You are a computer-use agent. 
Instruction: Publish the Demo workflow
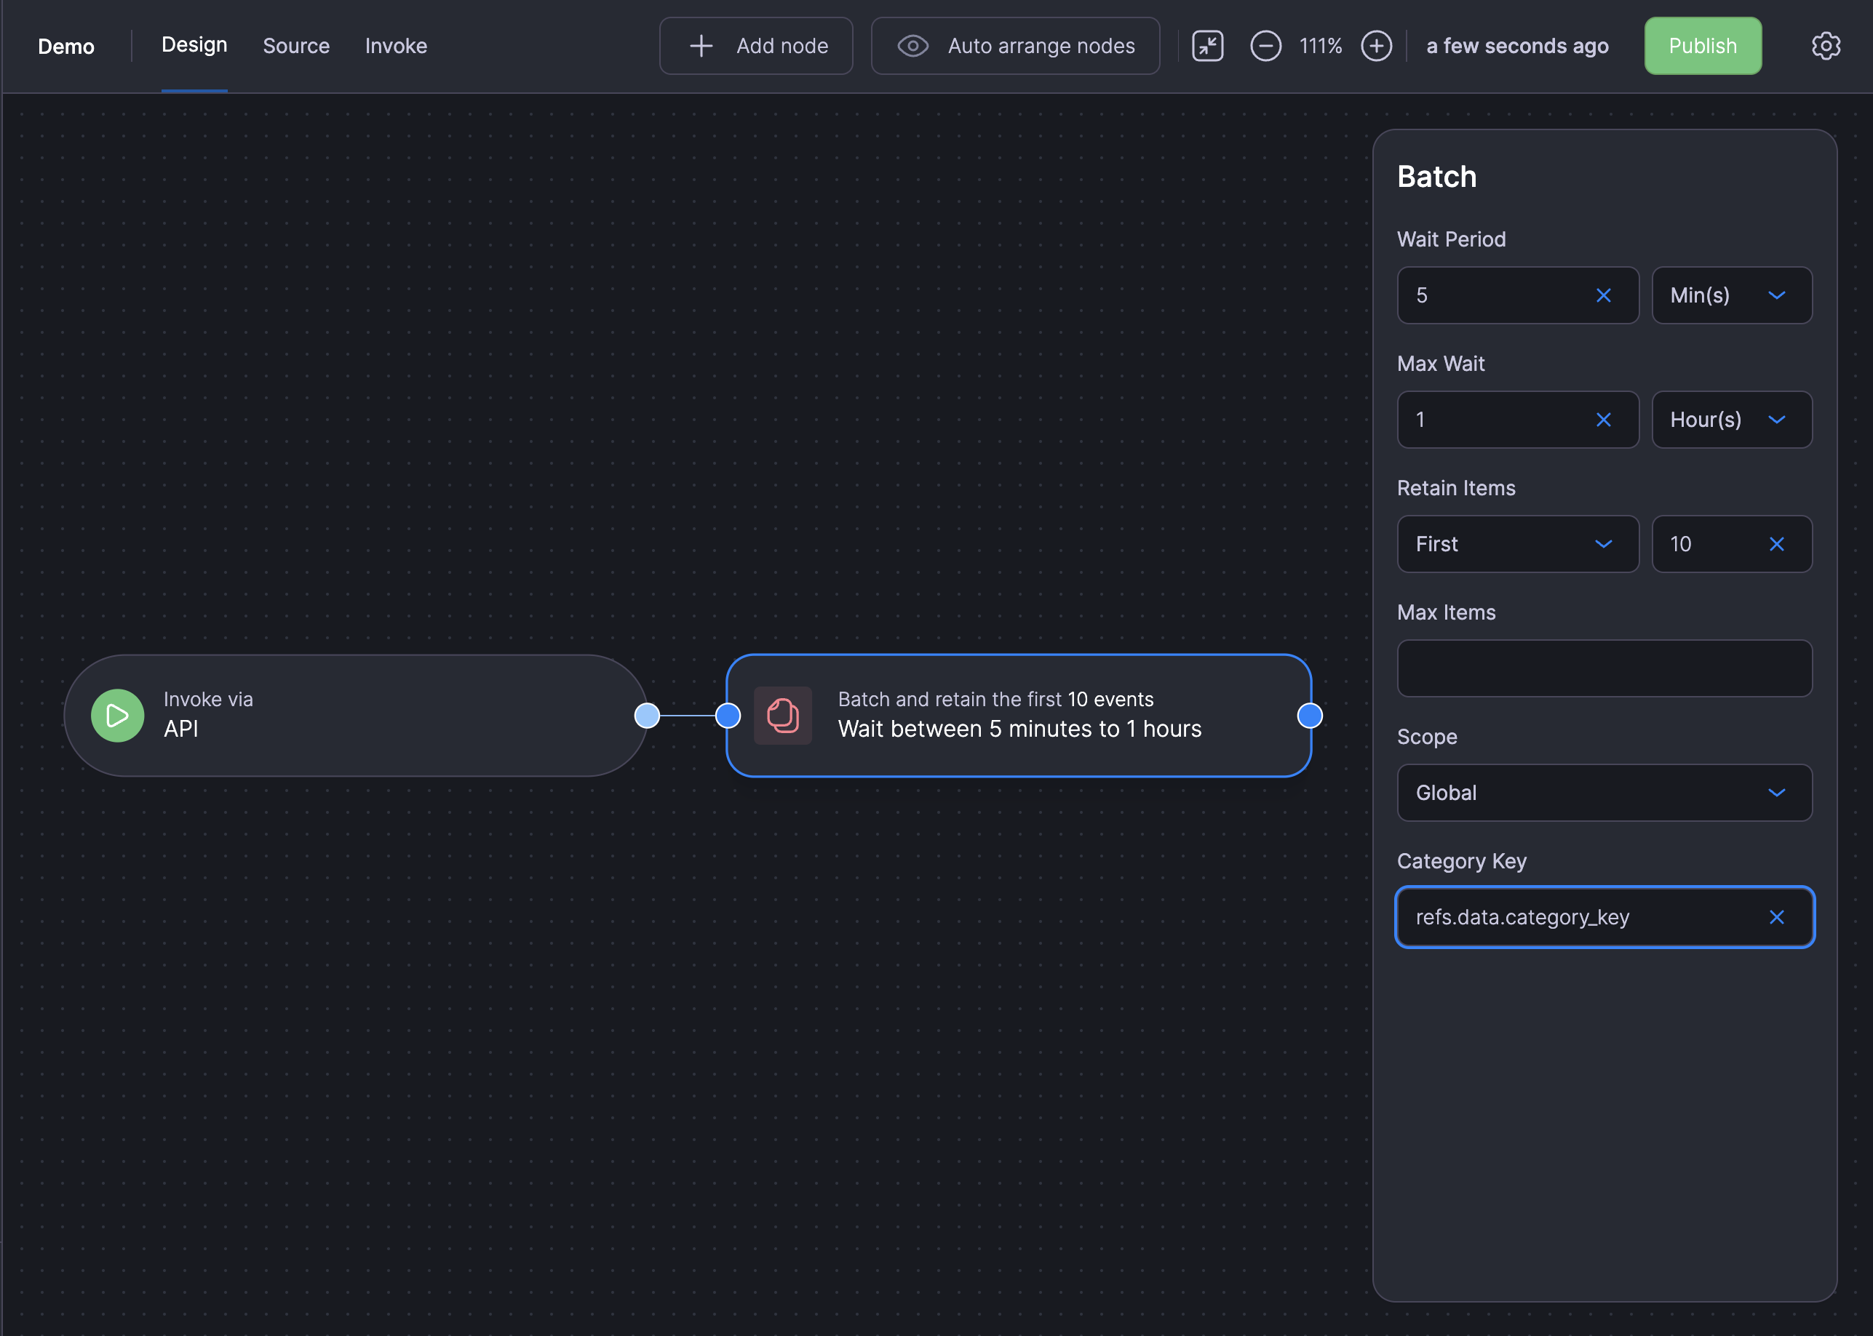1702,45
